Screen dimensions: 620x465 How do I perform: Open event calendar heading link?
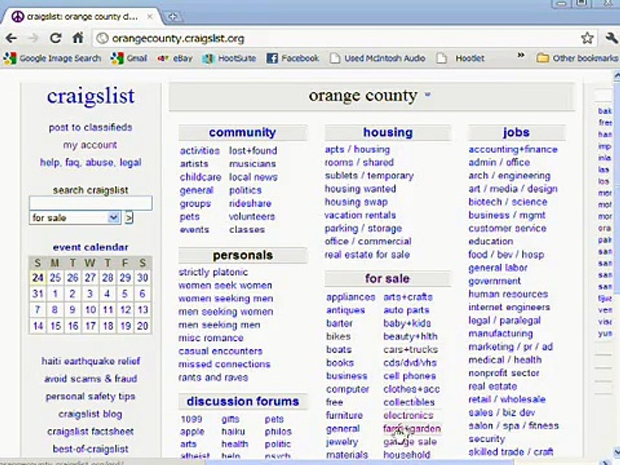tap(90, 247)
